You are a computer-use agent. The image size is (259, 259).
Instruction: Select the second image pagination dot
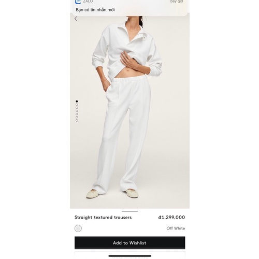(77, 105)
